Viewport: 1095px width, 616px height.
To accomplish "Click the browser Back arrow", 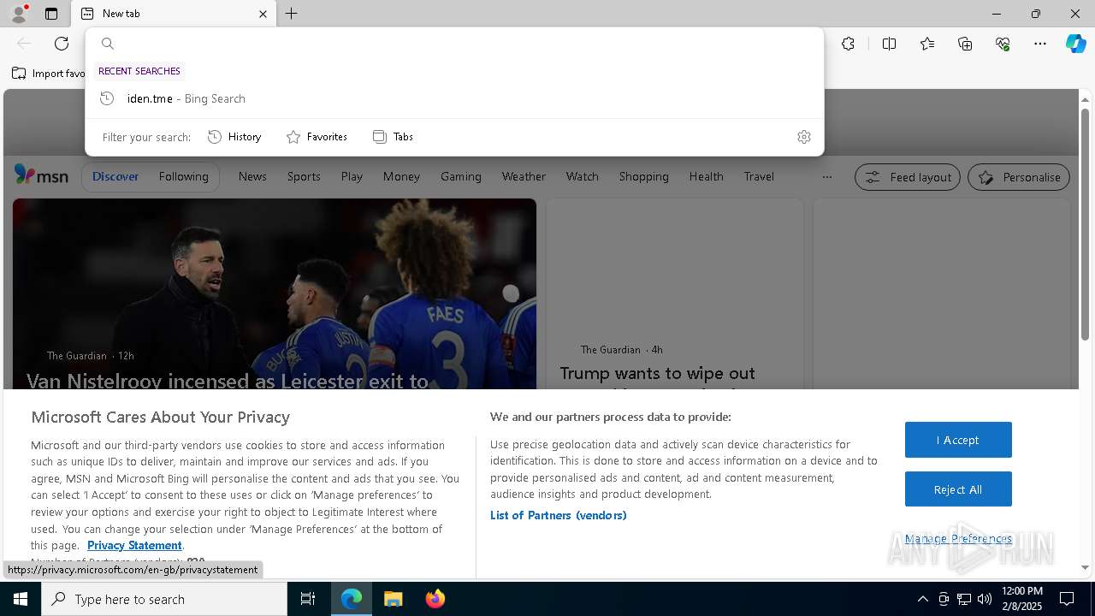I will click(24, 44).
